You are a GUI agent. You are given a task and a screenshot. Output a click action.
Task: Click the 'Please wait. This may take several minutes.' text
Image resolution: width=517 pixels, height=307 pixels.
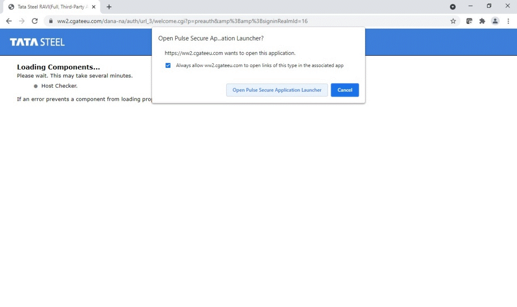click(x=75, y=76)
